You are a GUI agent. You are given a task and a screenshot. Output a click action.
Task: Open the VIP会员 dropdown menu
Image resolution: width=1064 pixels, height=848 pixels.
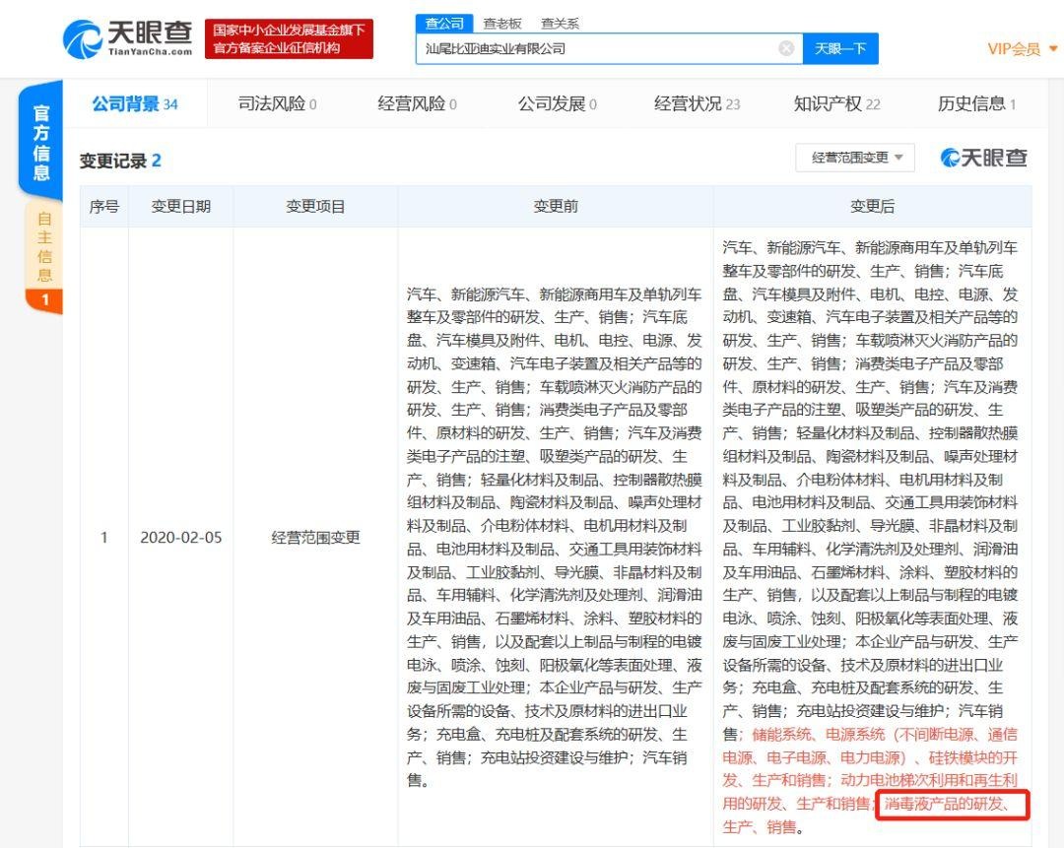tap(1020, 49)
